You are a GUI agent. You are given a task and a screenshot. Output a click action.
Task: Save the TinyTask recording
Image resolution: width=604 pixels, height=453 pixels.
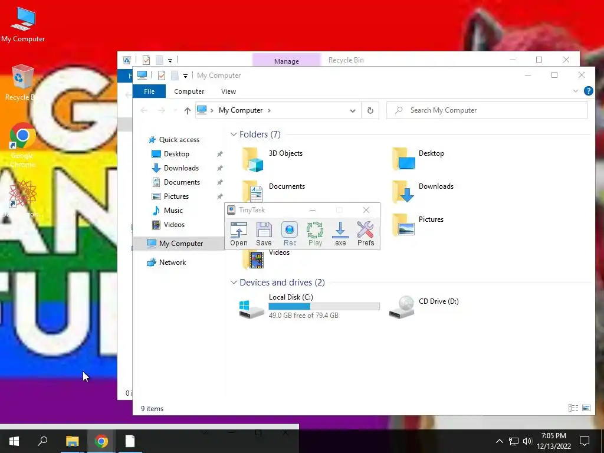[264, 234]
